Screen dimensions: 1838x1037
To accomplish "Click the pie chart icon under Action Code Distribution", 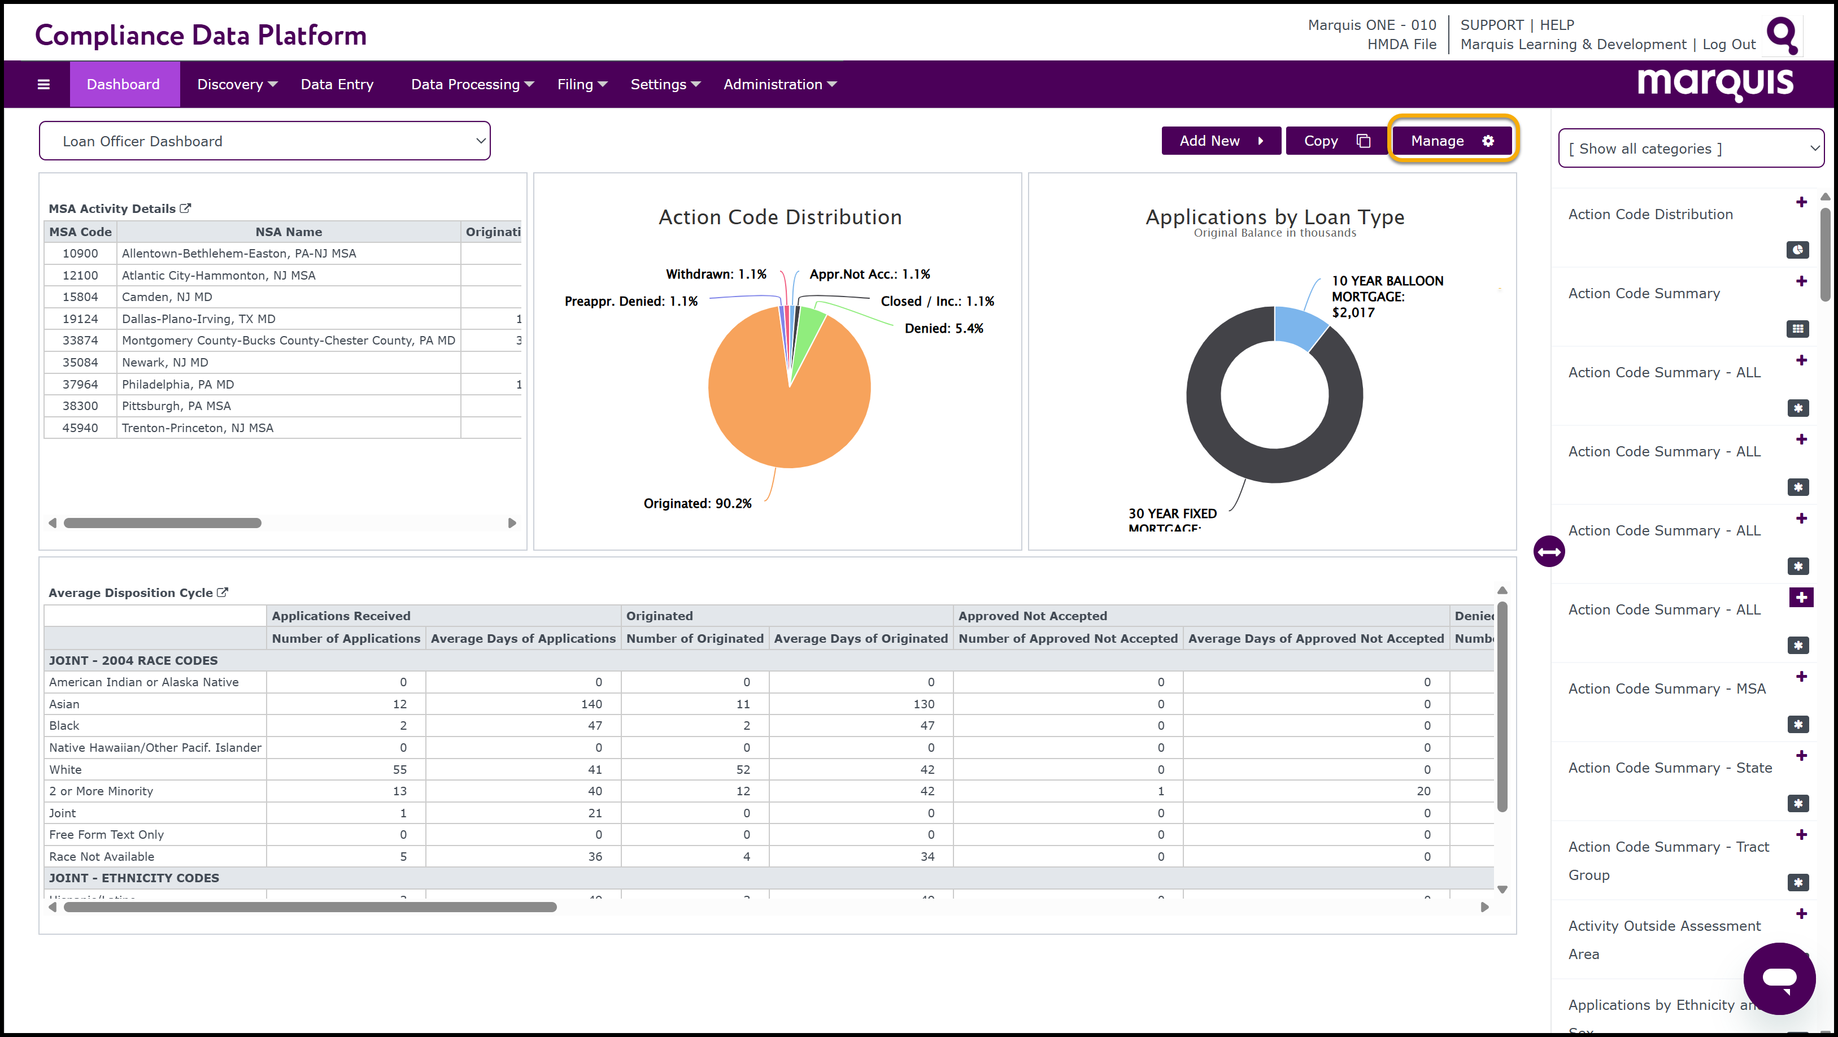I will 1797,250.
